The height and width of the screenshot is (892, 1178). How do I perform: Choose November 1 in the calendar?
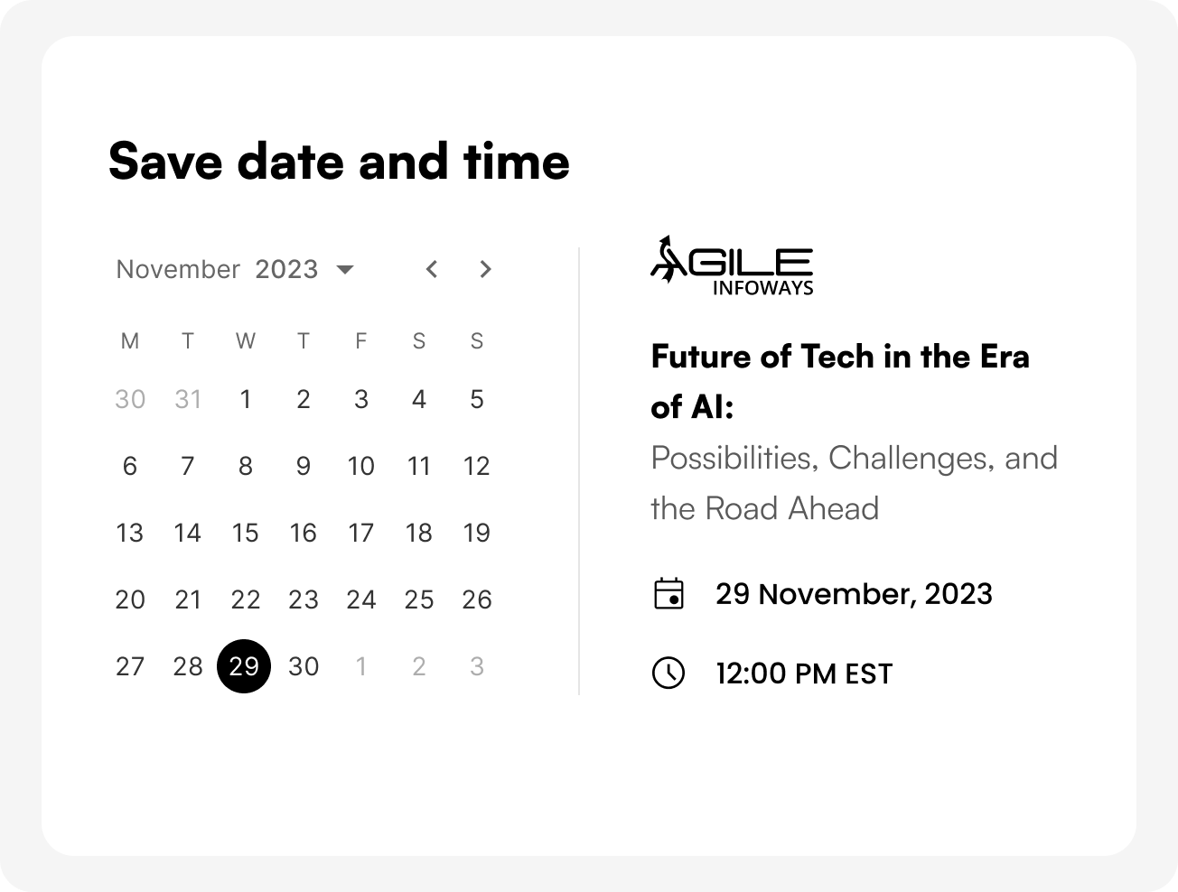pos(245,399)
